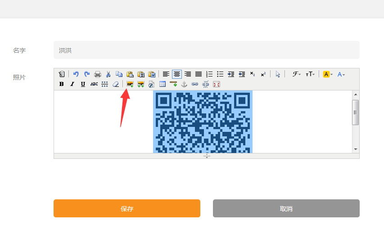Click the orange 保存 button
This screenshot has height=225, width=384.
click(126, 209)
